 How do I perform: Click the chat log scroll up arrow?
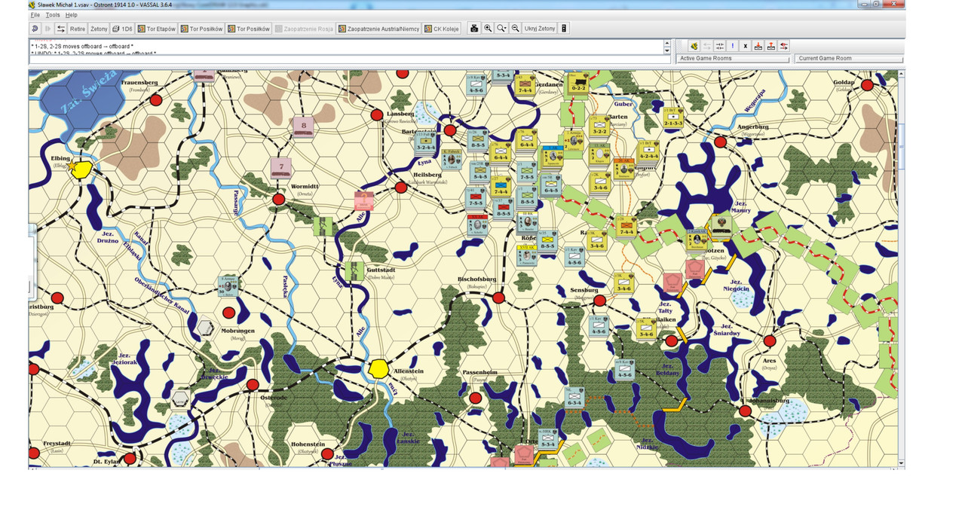pyautogui.click(x=666, y=43)
